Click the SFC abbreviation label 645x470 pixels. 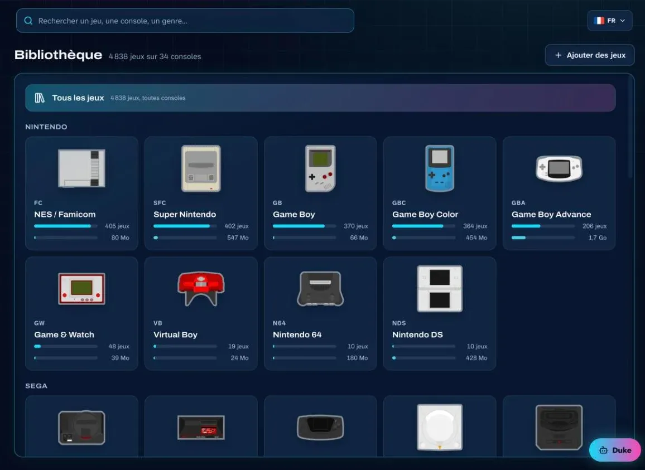[x=160, y=203]
